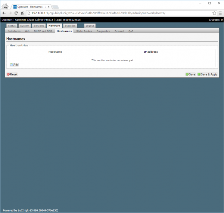Open the Interfaces subtab
Image resolution: width=224 pixels, height=213 pixels.
(14, 31)
